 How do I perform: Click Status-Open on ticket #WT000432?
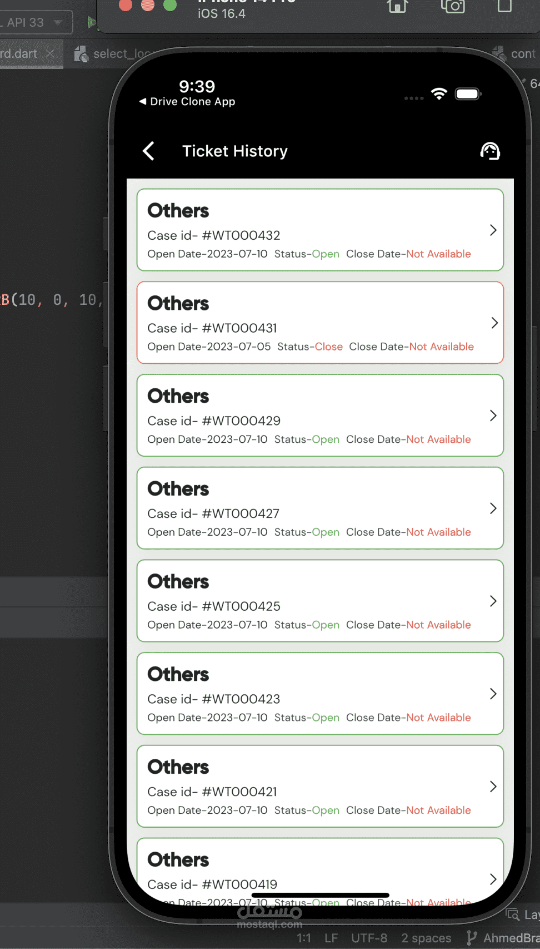click(x=307, y=254)
